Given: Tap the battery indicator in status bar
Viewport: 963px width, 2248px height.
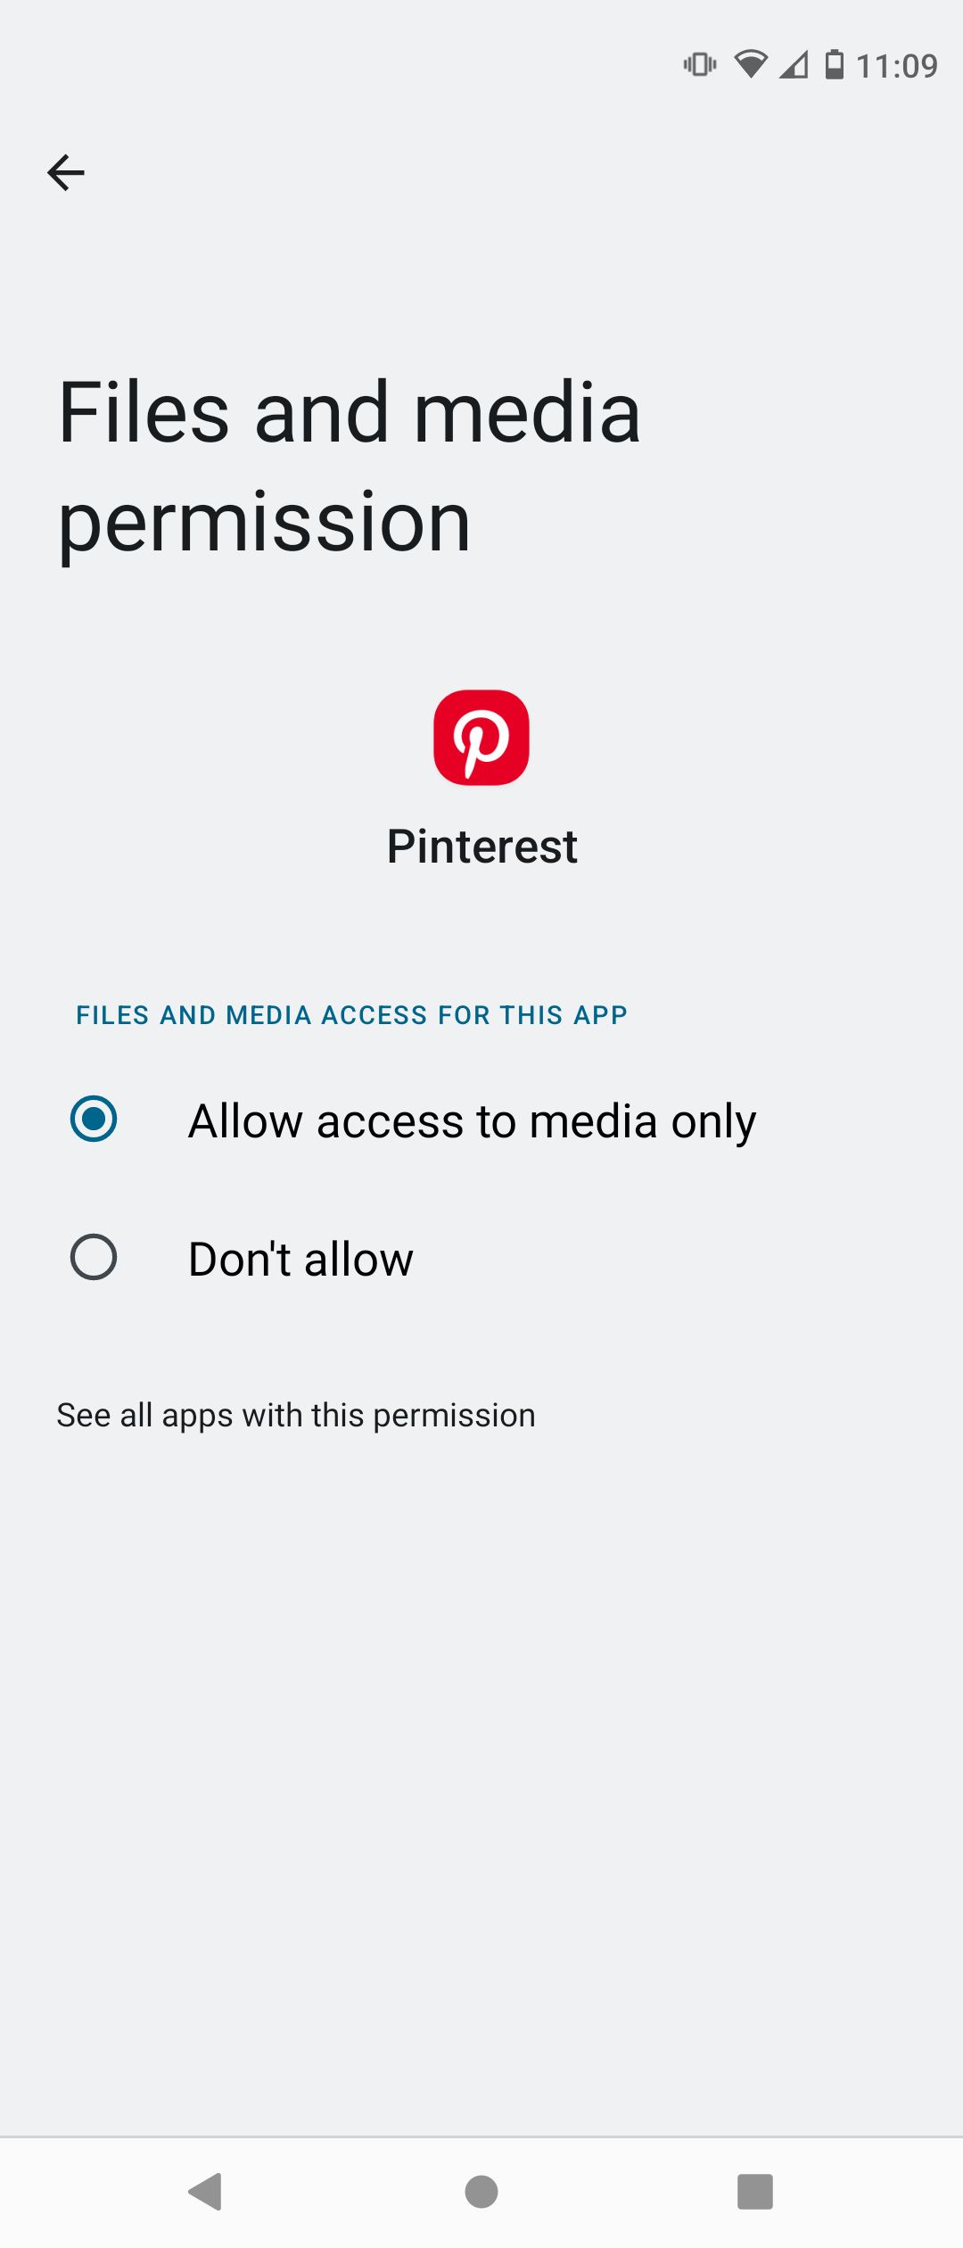Looking at the screenshot, I should pyautogui.click(x=834, y=65).
